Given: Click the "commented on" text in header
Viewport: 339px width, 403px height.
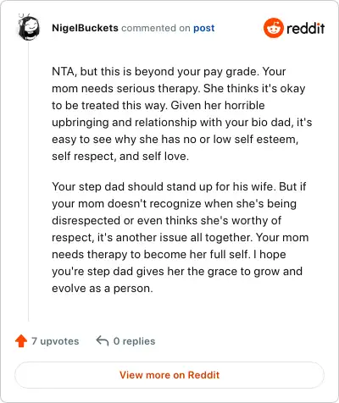Looking at the screenshot, I should coord(156,28).
